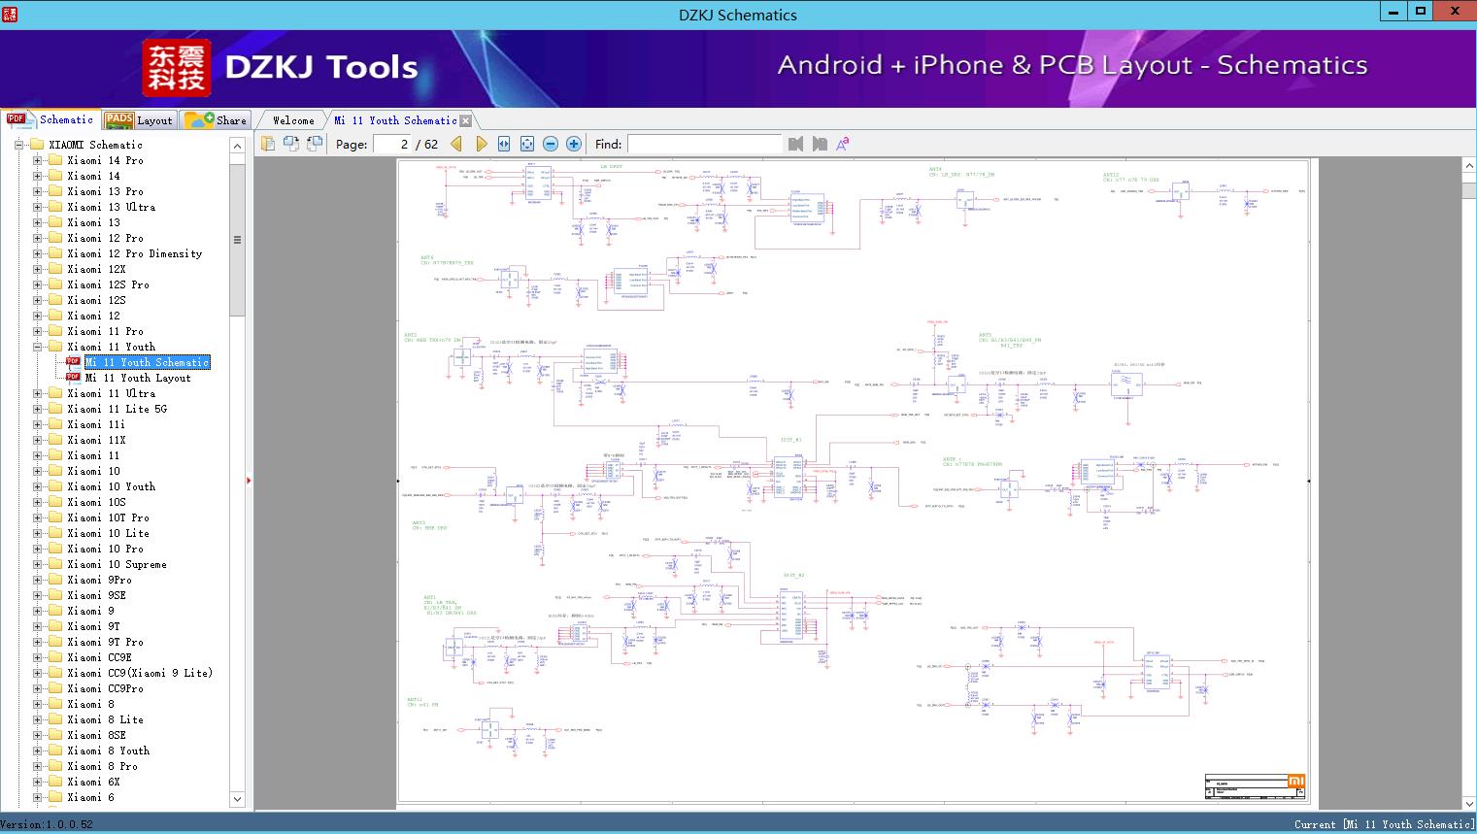The width and height of the screenshot is (1477, 834).
Task: Select Xiaomi 8 Lite tree item
Action: [105, 719]
